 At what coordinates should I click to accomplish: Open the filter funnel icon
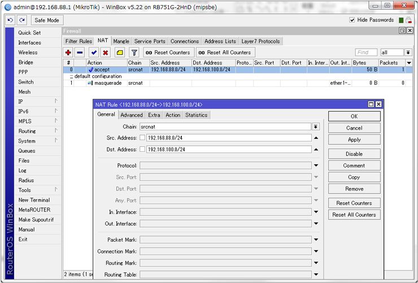(x=134, y=53)
